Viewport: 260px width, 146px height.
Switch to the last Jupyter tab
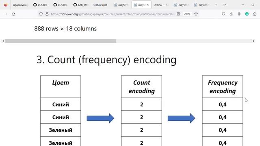point(201,5)
